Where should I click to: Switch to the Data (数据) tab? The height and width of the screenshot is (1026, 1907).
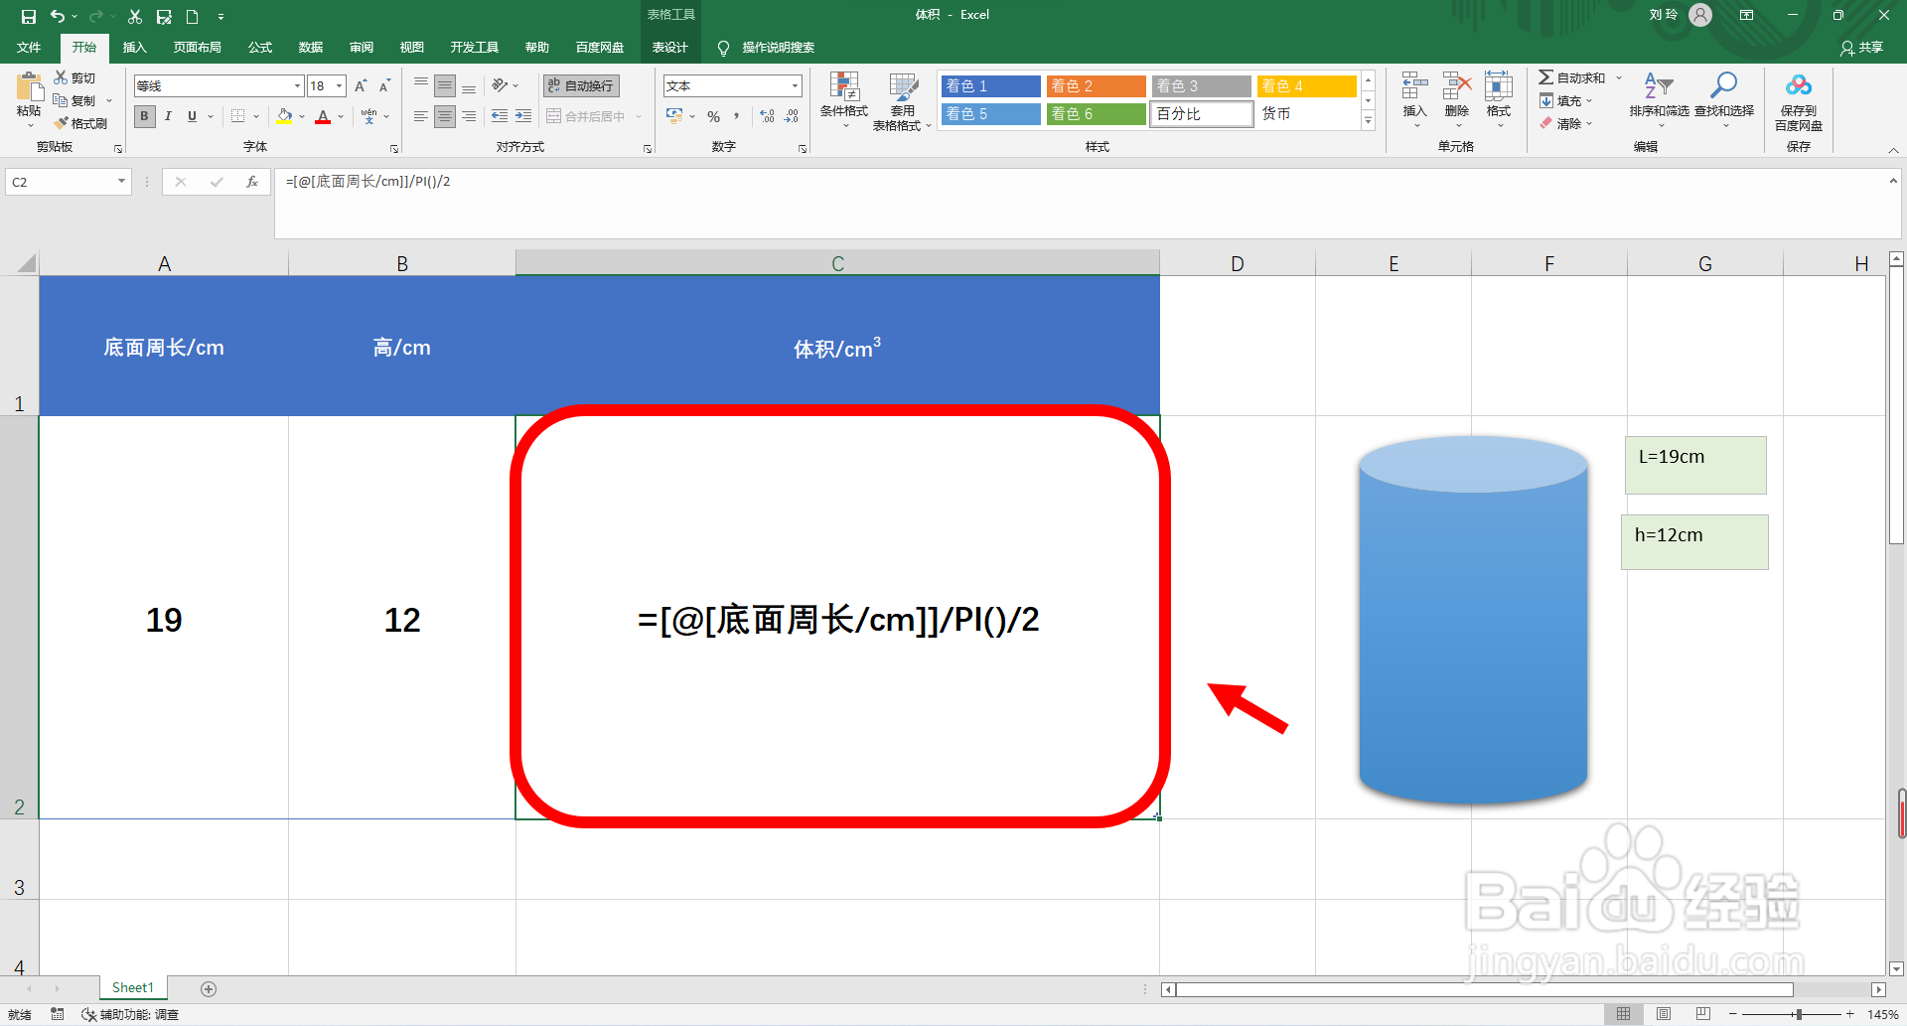311,48
